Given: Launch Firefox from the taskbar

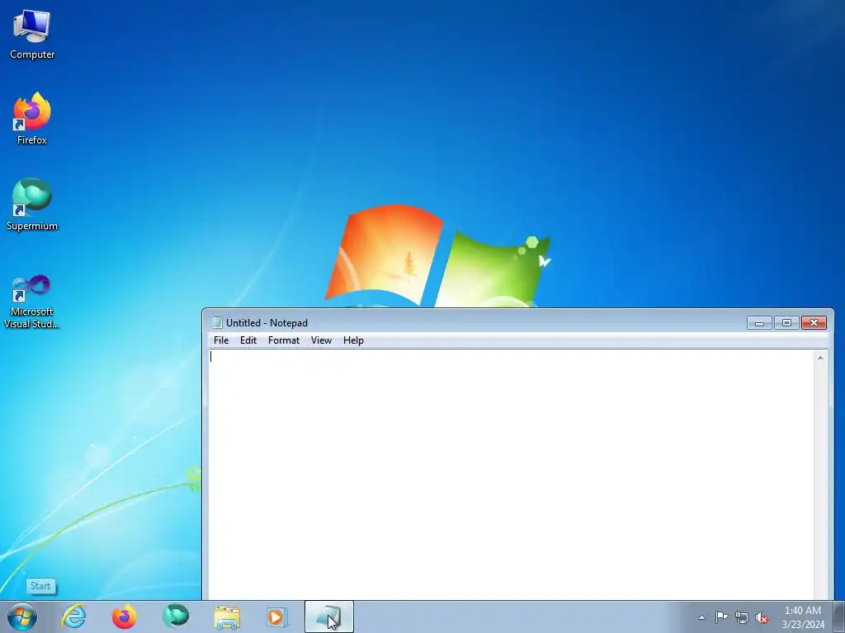Looking at the screenshot, I should click(125, 617).
